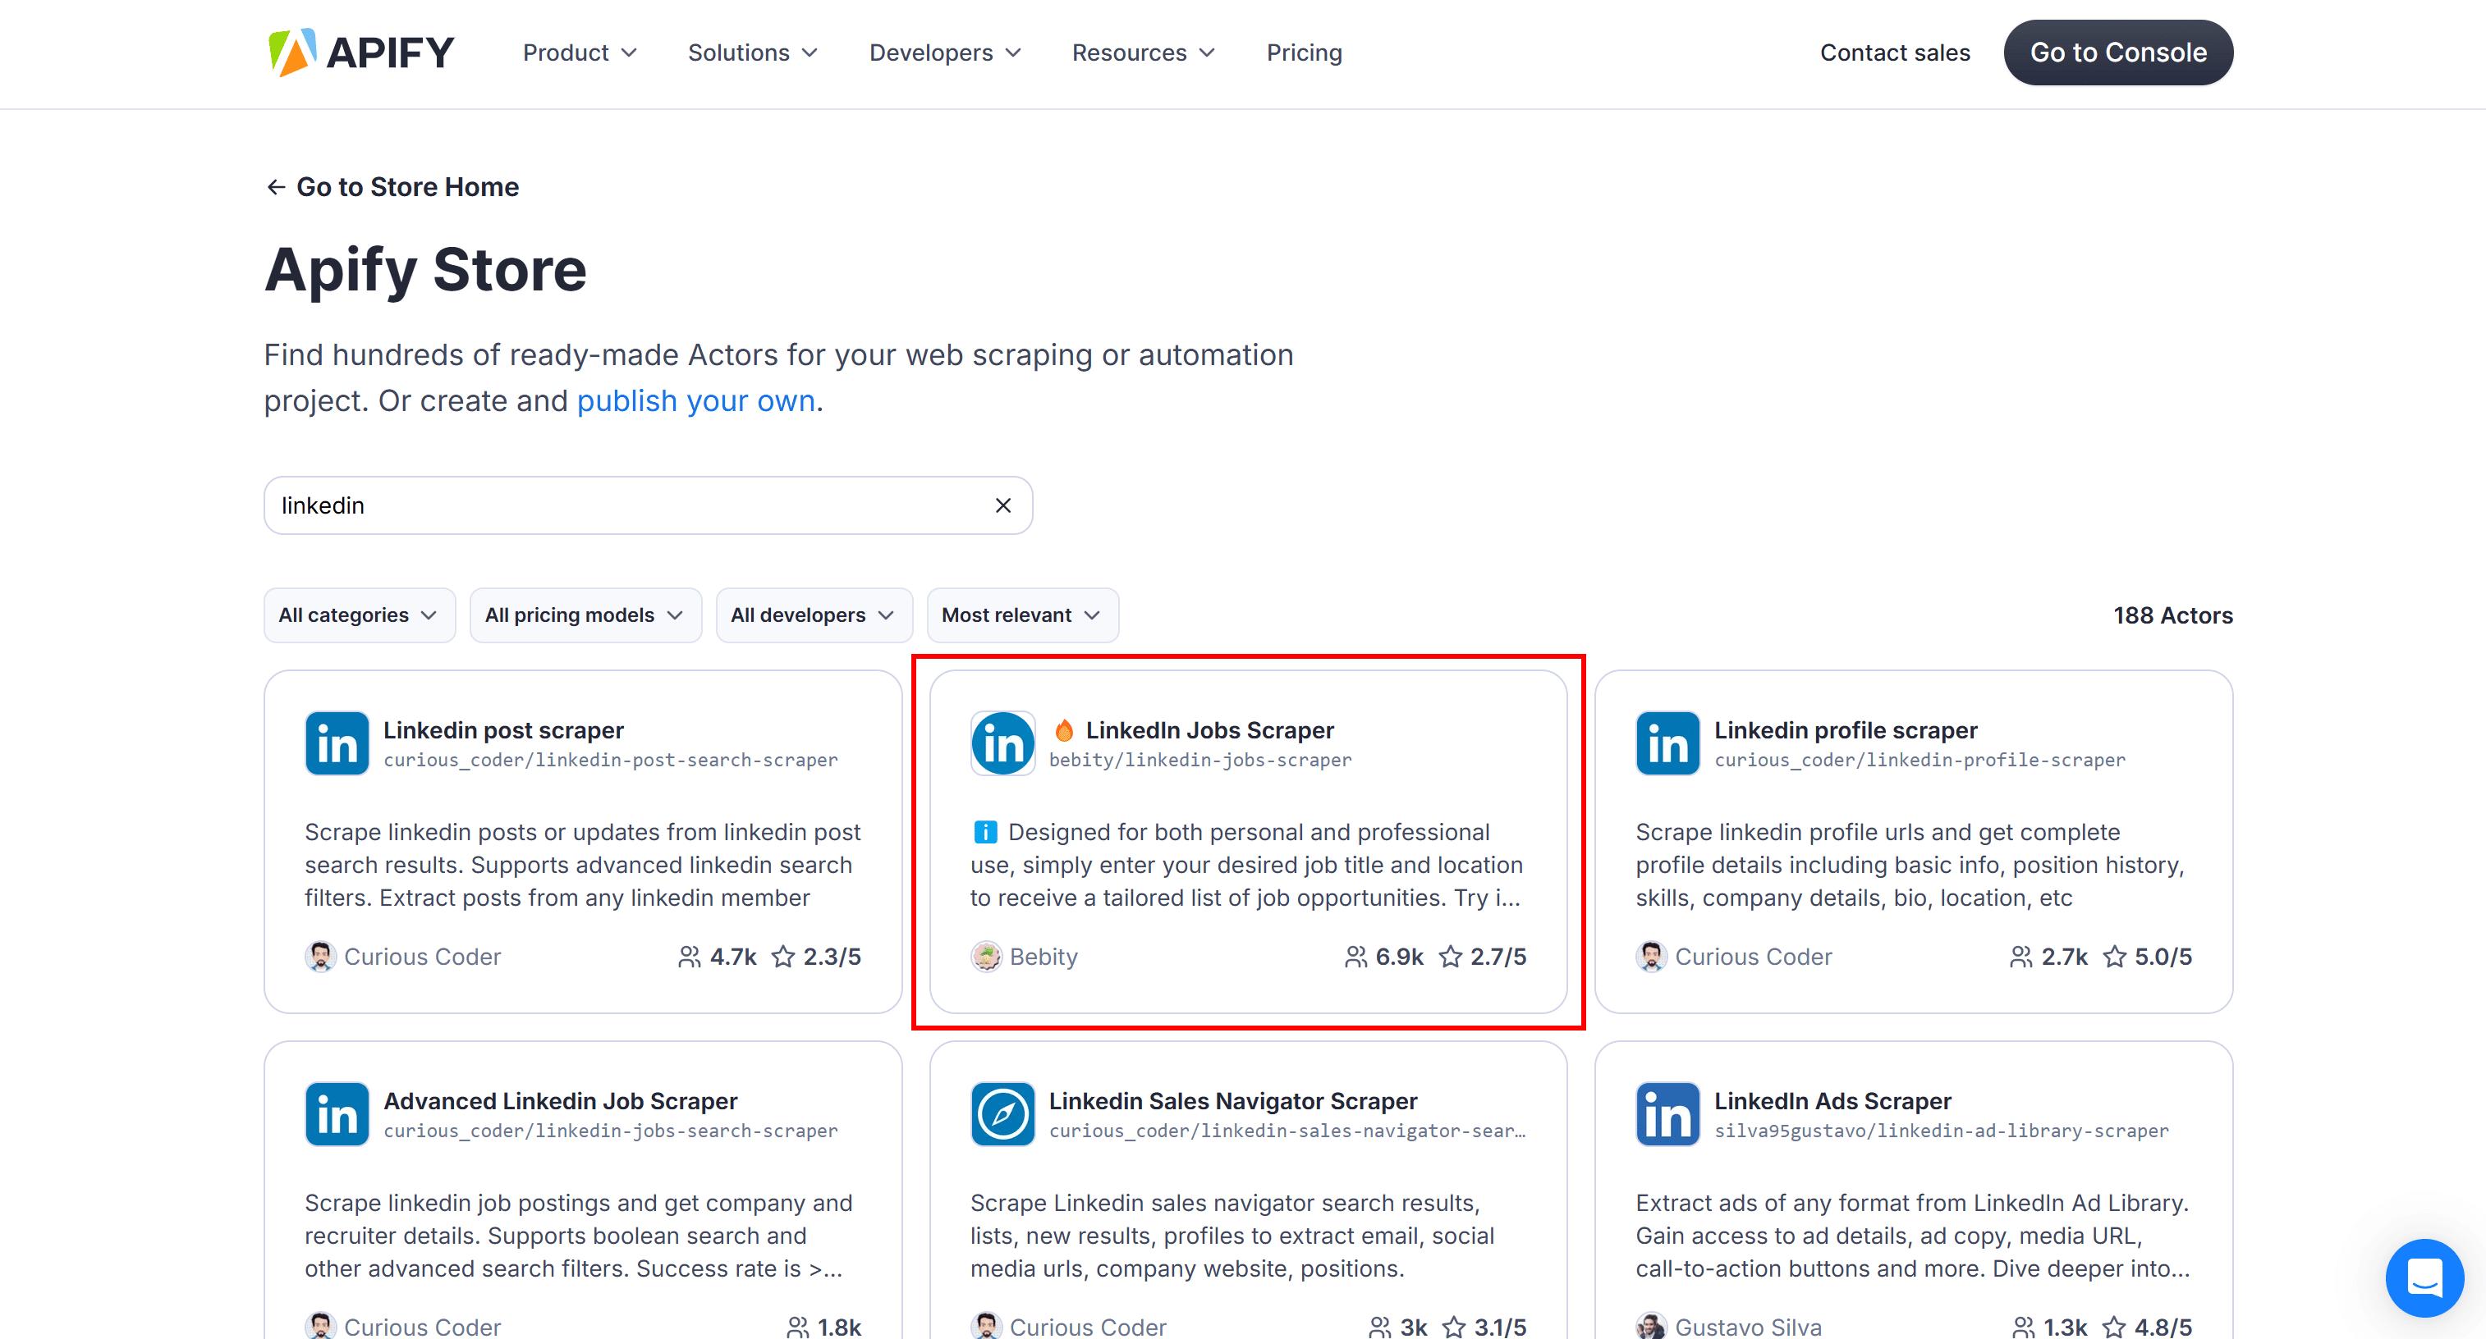
Task: Open the Developers menu
Action: tap(944, 52)
